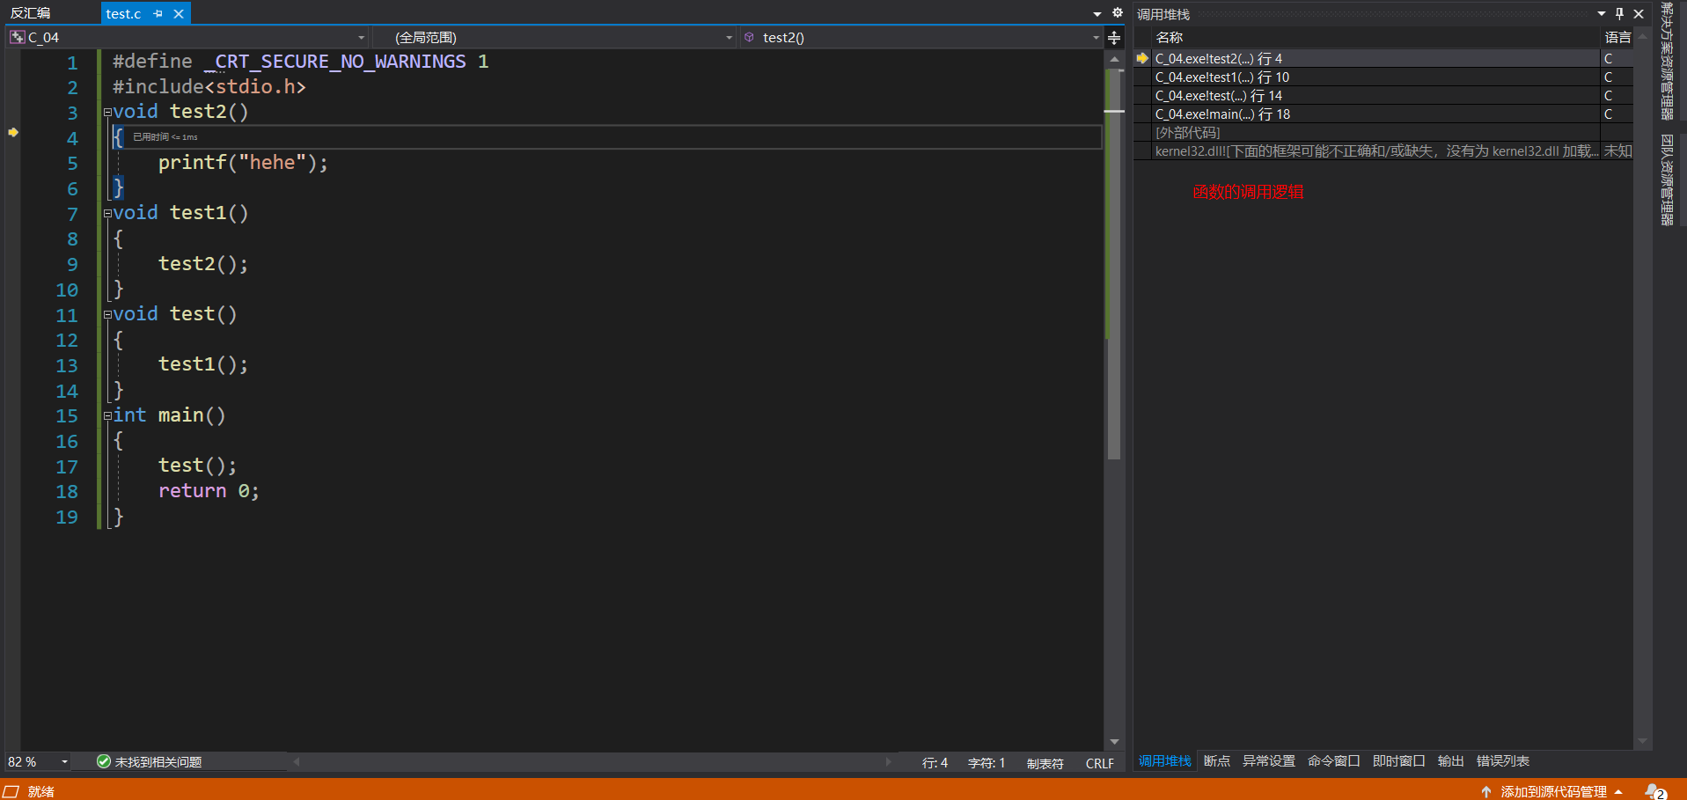Click the CRLF line ending indicator
1687x800 pixels.
click(x=1100, y=763)
